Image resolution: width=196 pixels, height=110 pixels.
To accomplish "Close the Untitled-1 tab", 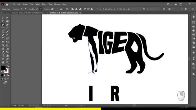I will (x=81, y=13).
